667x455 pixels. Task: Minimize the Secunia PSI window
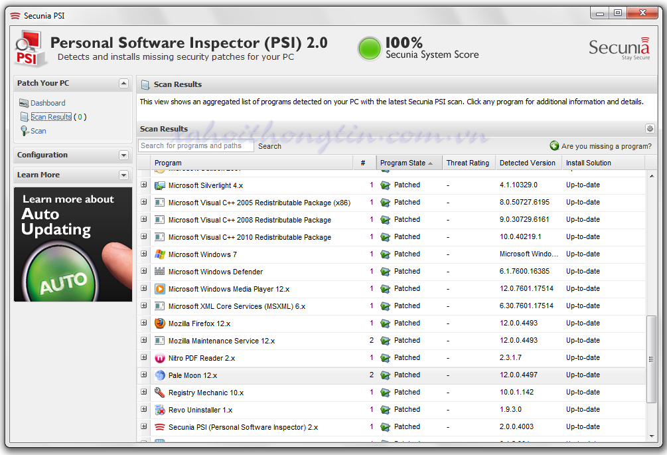point(600,13)
